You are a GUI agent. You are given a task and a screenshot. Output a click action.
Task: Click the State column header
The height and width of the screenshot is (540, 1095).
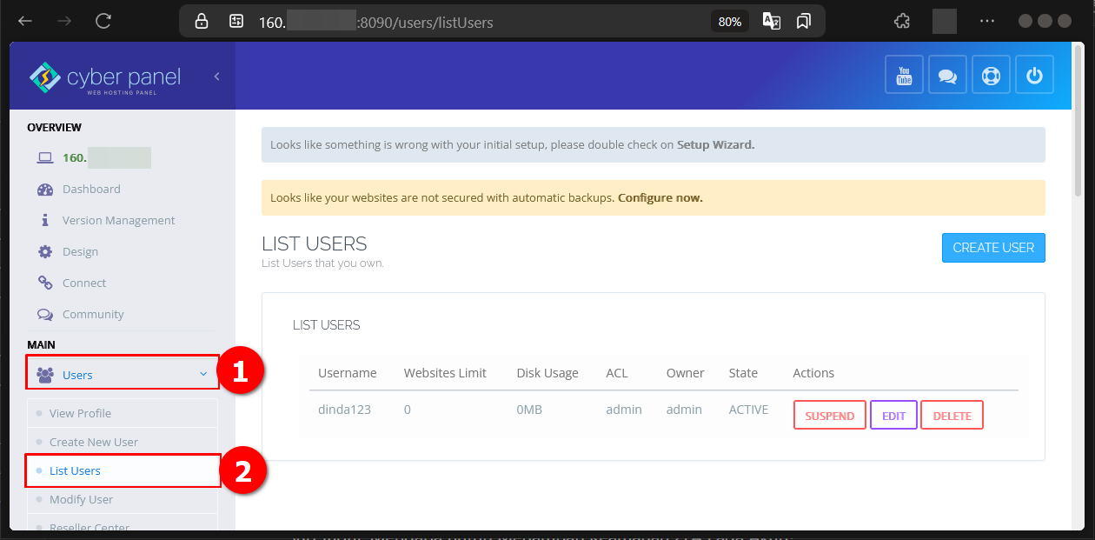(743, 373)
